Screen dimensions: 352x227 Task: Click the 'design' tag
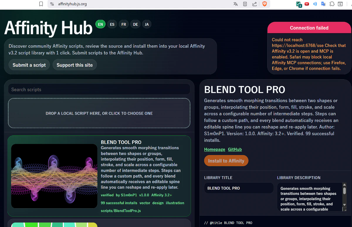tap(158, 203)
